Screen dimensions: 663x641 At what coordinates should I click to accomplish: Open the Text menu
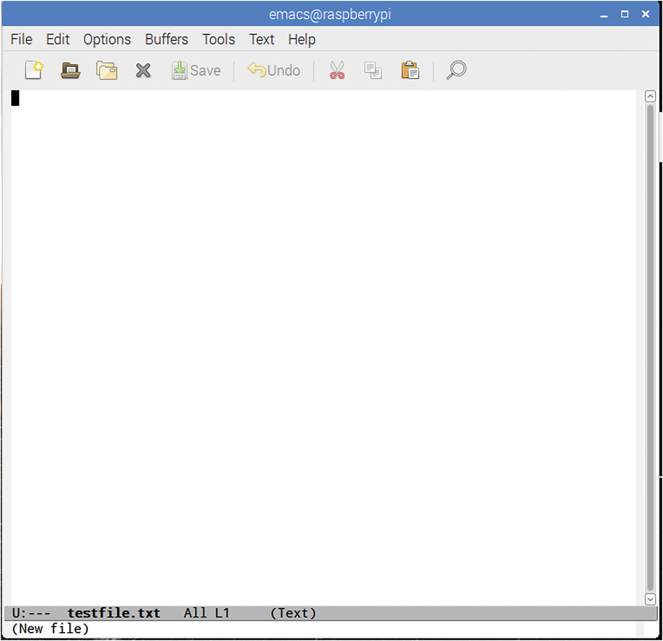tap(261, 39)
